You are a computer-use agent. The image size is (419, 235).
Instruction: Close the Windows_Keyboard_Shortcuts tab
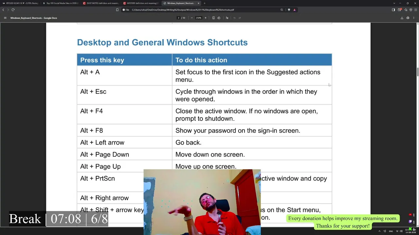[198, 3]
